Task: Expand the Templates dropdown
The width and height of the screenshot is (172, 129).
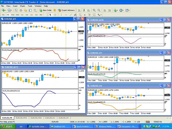Action: point(129,10)
